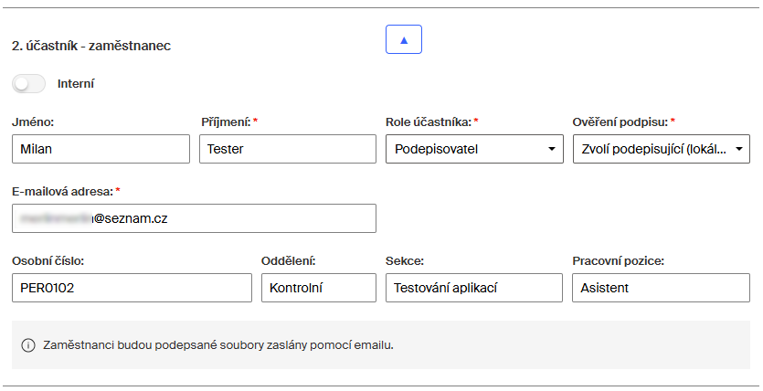The height and width of the screenshot is (391, 763).
Task: Select the Pracovní pozice field with Asistent
Action: [662, 288]
